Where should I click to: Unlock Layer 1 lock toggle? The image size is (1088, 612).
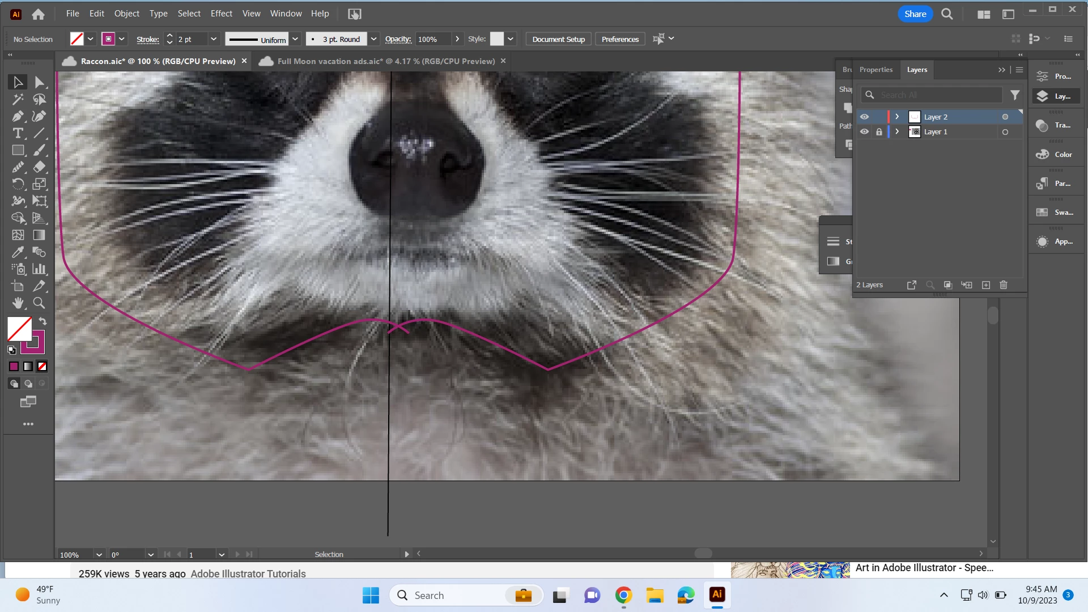[x=879, y=131]
